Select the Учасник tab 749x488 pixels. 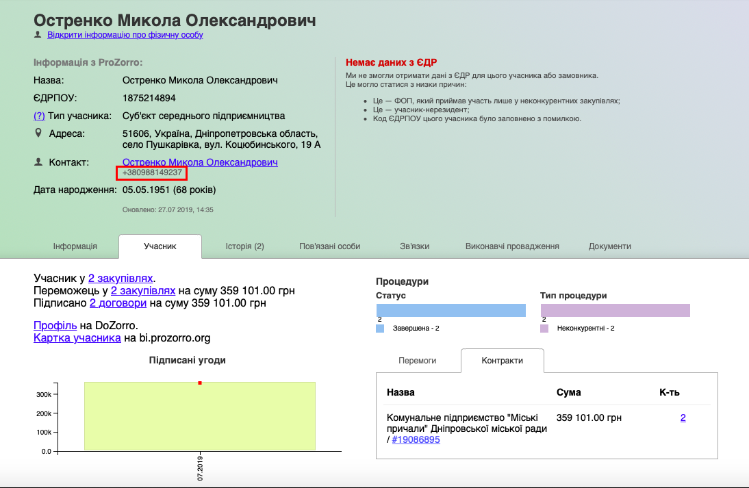click(x=160, y=246)
